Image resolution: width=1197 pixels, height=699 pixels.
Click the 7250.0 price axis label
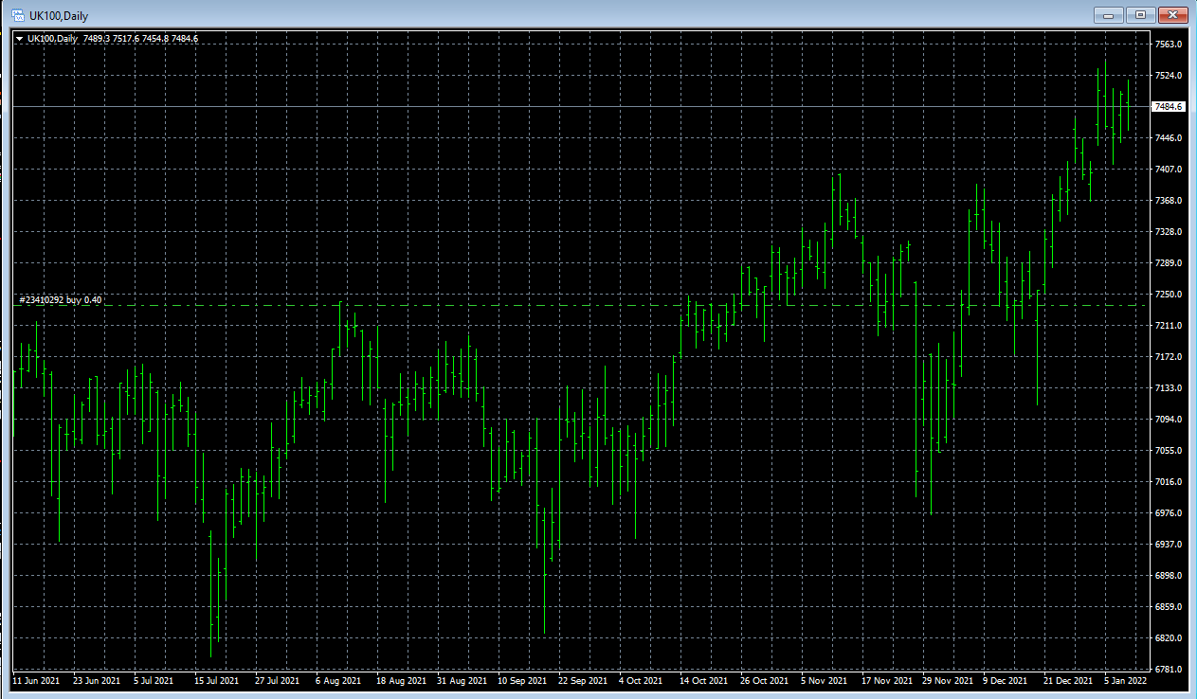pos(1169,295)
